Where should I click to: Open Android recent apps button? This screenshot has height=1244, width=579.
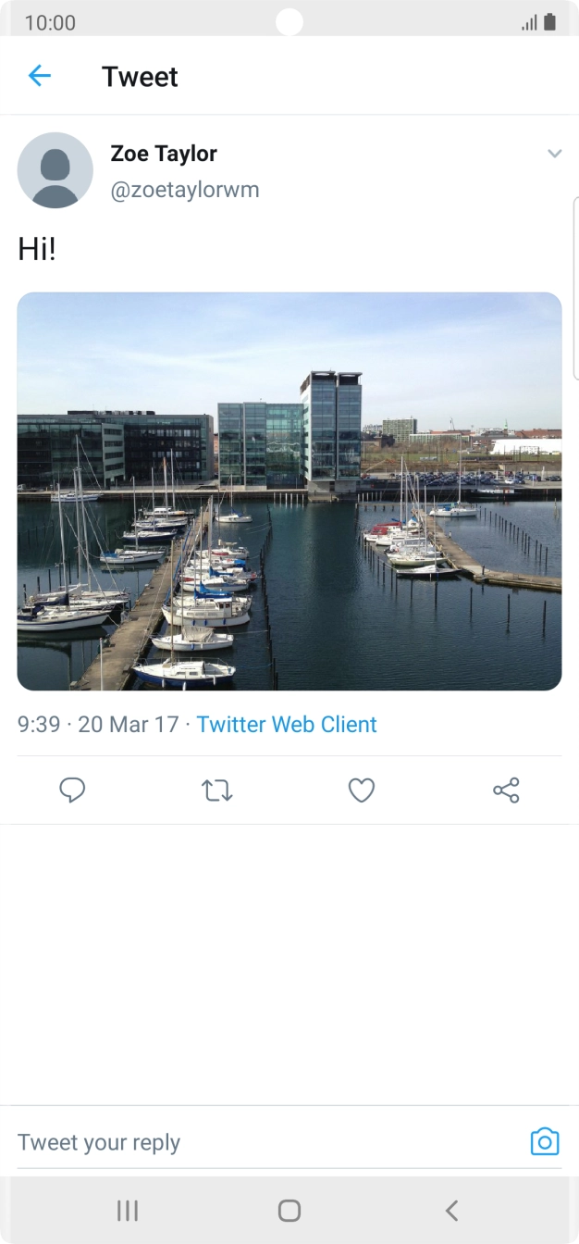pos(128,1210)
